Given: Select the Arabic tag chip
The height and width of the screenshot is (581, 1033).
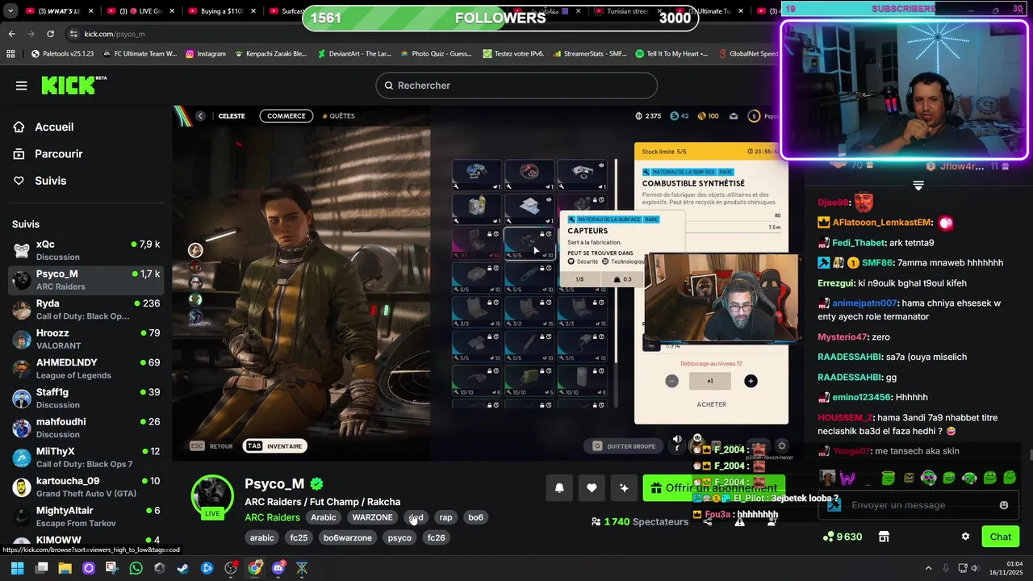Looking at the screenshot, I should 323,517.
